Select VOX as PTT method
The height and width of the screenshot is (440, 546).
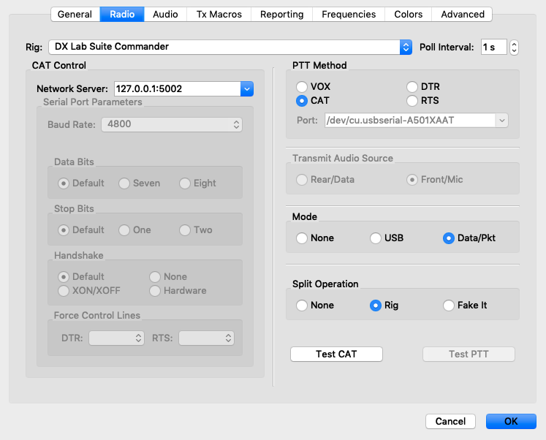tap(302, 87)
